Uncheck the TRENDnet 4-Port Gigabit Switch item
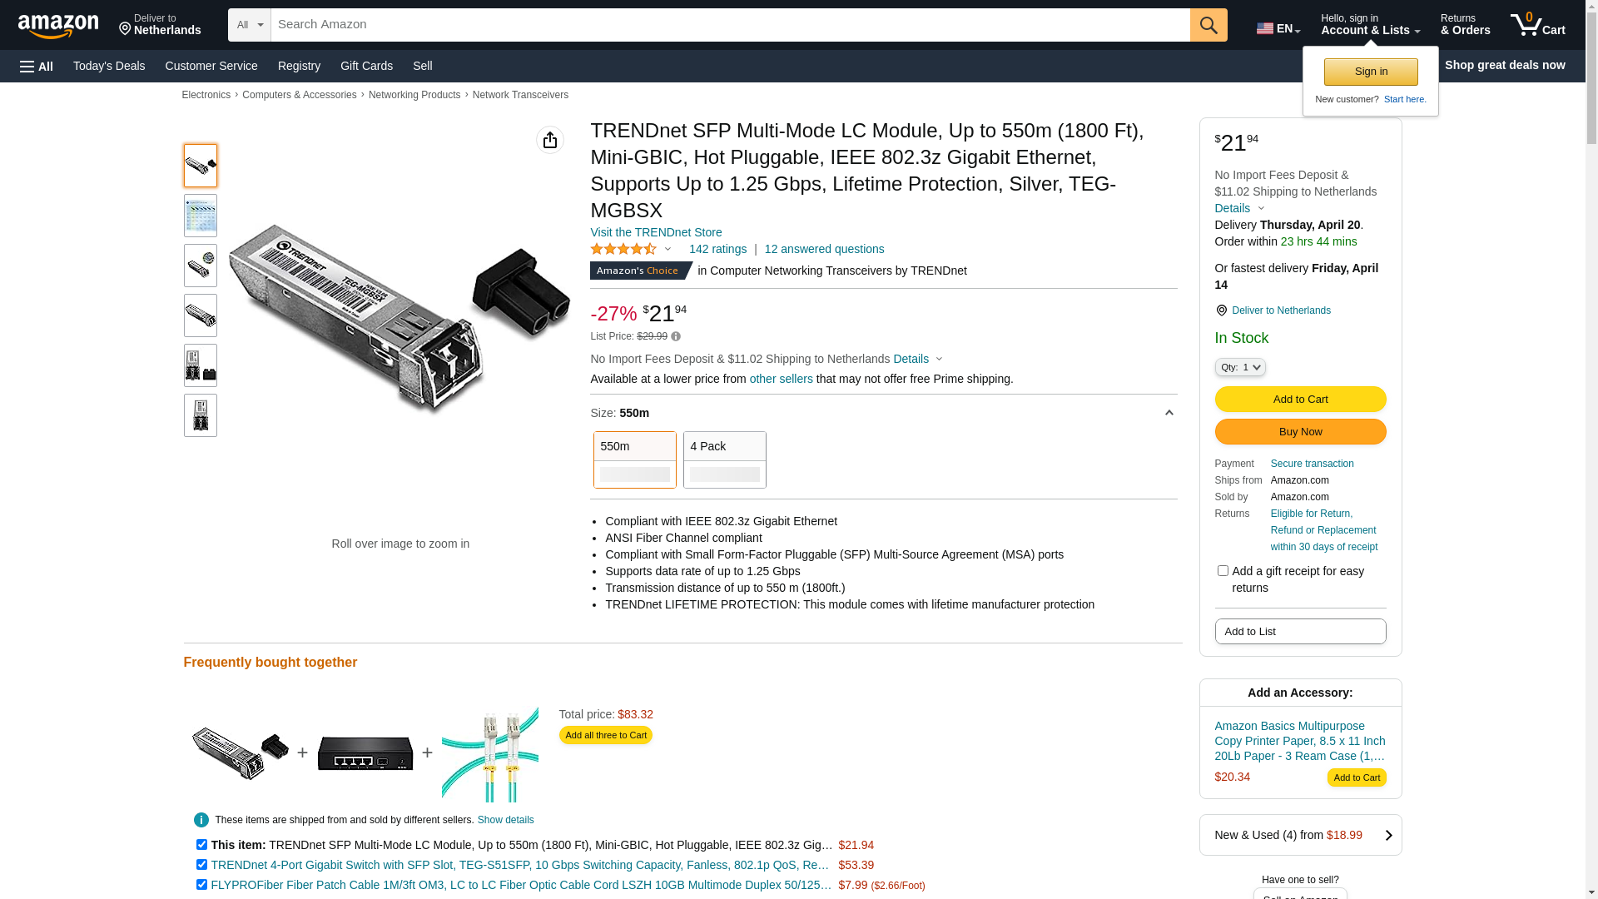Image resolution: width=1598 pixels, height=899 pixels. 201,865
